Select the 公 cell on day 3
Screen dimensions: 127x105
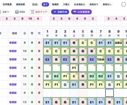[x=65, y=85]
